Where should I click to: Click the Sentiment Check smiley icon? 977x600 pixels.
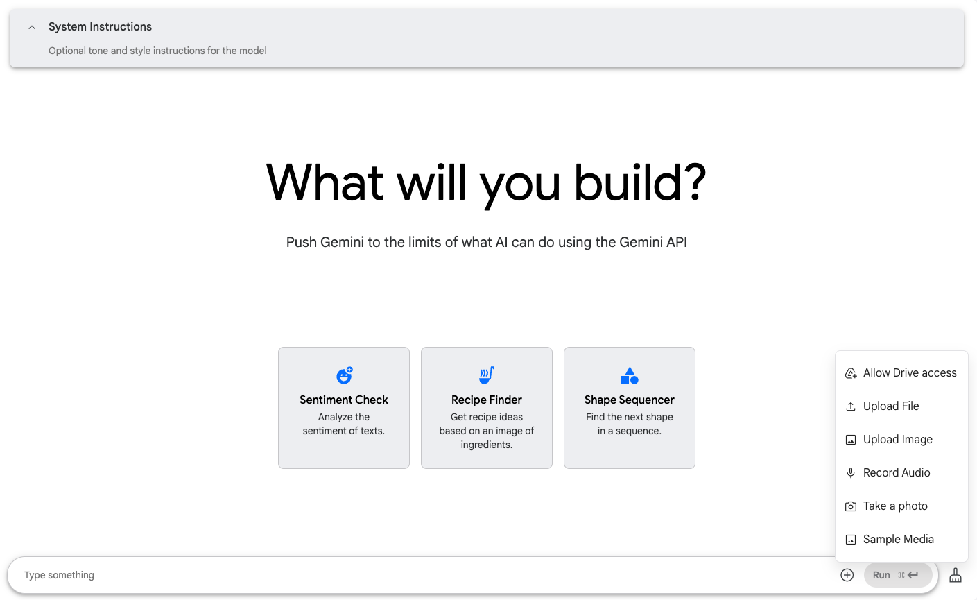pyautogui.click(x=345, y=375)
